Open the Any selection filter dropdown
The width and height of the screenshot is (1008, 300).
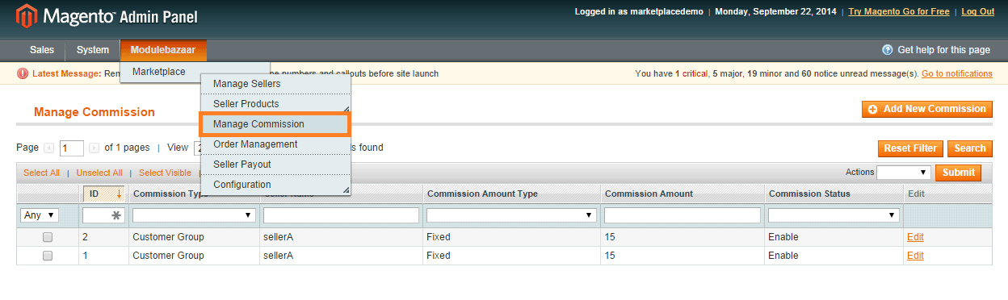tap(40, 215)
